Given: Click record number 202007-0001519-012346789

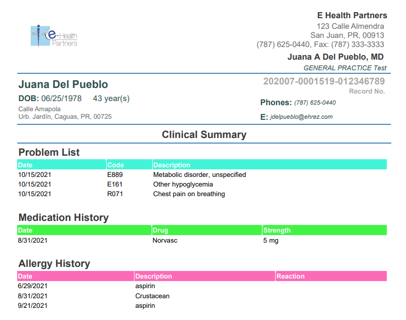Looking at the screenshot, I should pos(324,81).
